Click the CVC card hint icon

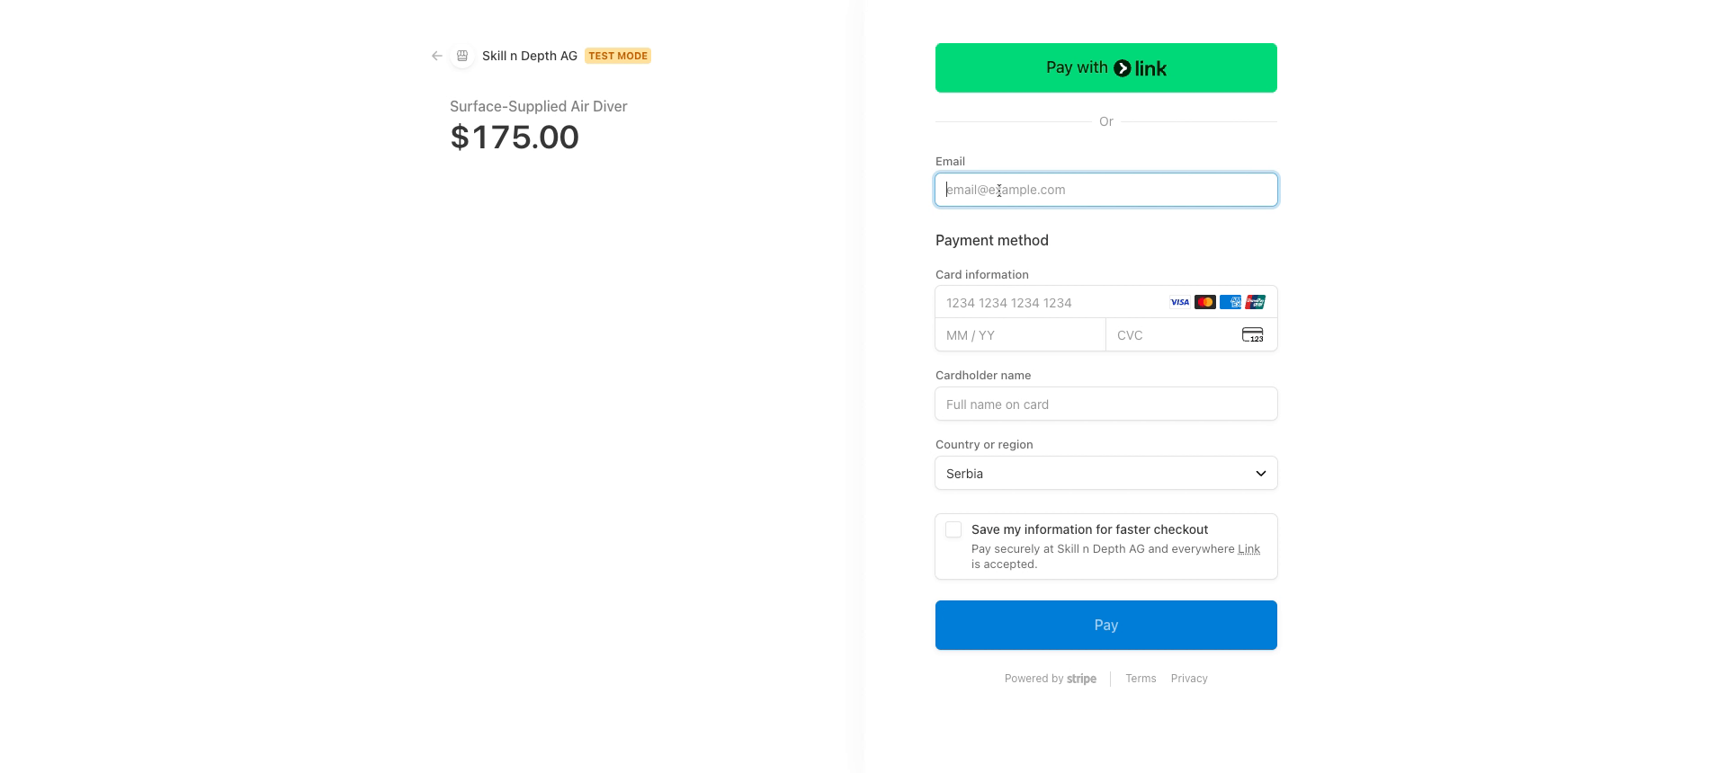[x=1253, y=334]
